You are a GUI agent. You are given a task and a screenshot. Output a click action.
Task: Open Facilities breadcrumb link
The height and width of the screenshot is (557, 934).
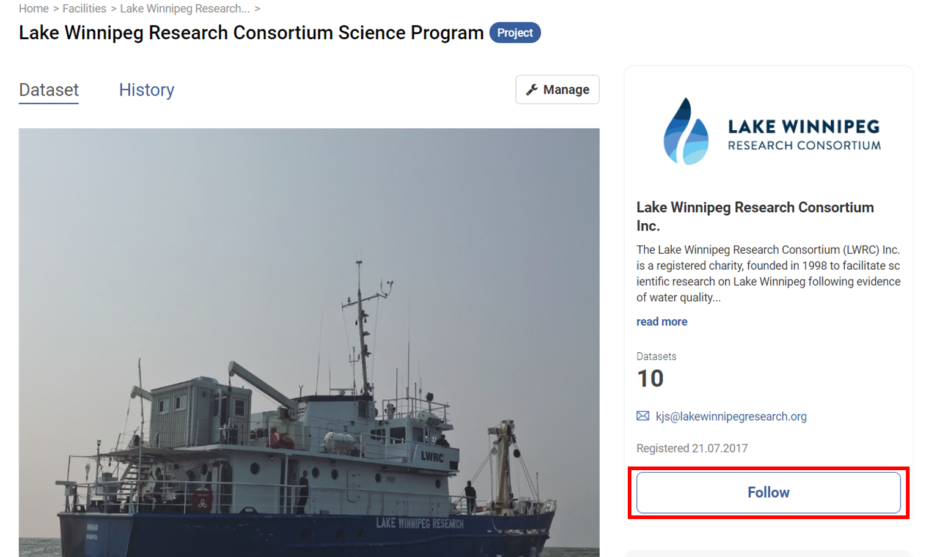pos(84,9)
